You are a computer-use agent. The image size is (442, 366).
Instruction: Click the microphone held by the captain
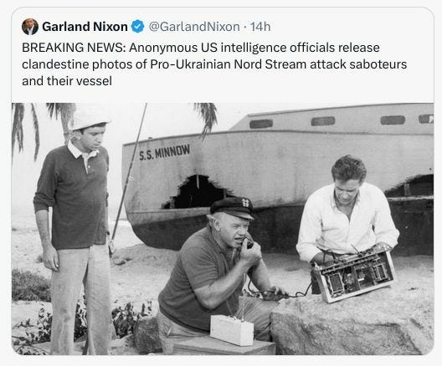tap(248, 242)
